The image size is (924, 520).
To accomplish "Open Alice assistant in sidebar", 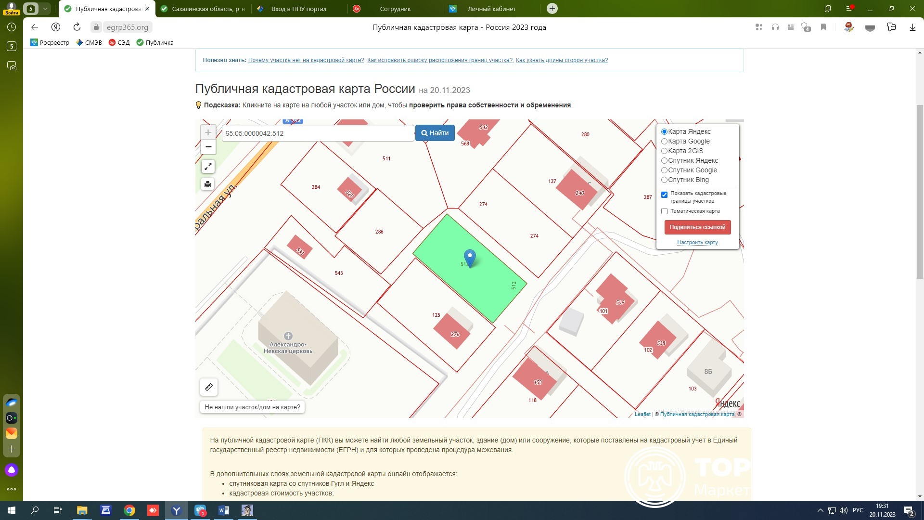I will pyautogui.click(x=12, y=470).
